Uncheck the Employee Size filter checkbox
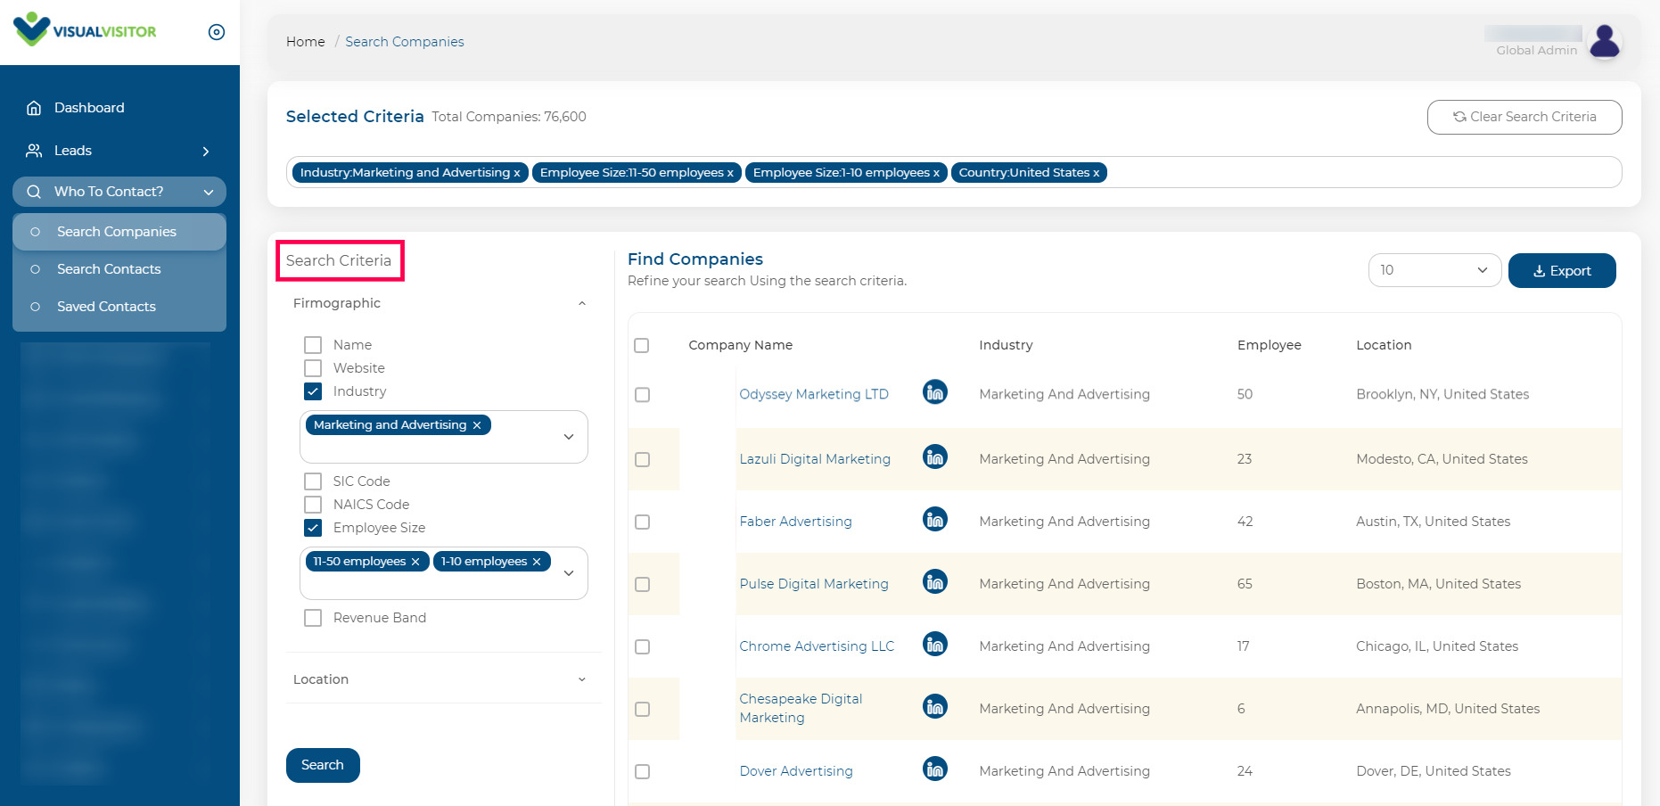Screen dimensions: 1660x806 tap(313, 528)
